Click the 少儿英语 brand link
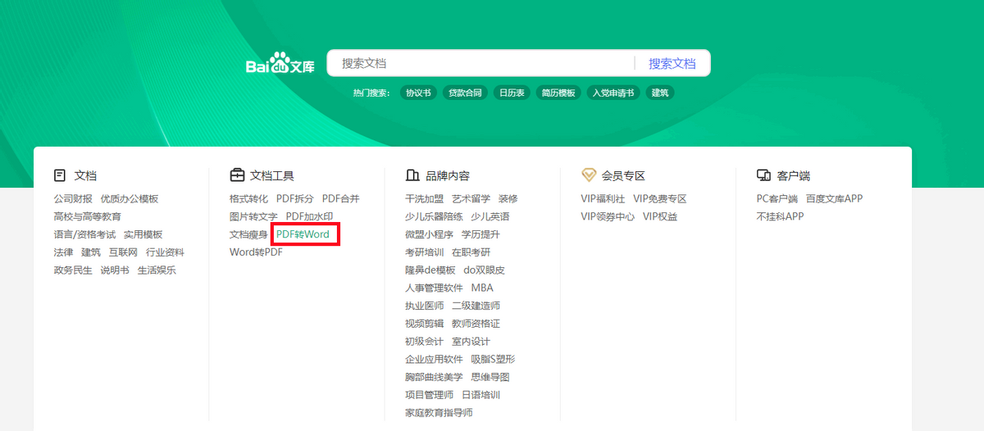 coord(490,216)
